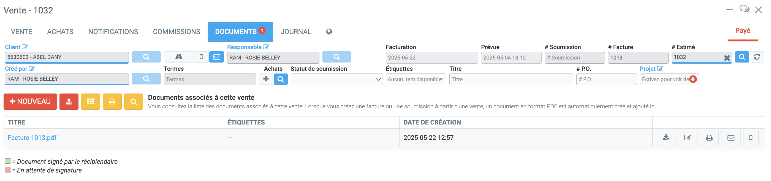This screenshot has width=771, height=181.
Task: Download the Facture 1013.pdf document
Action: click(666, 138)
